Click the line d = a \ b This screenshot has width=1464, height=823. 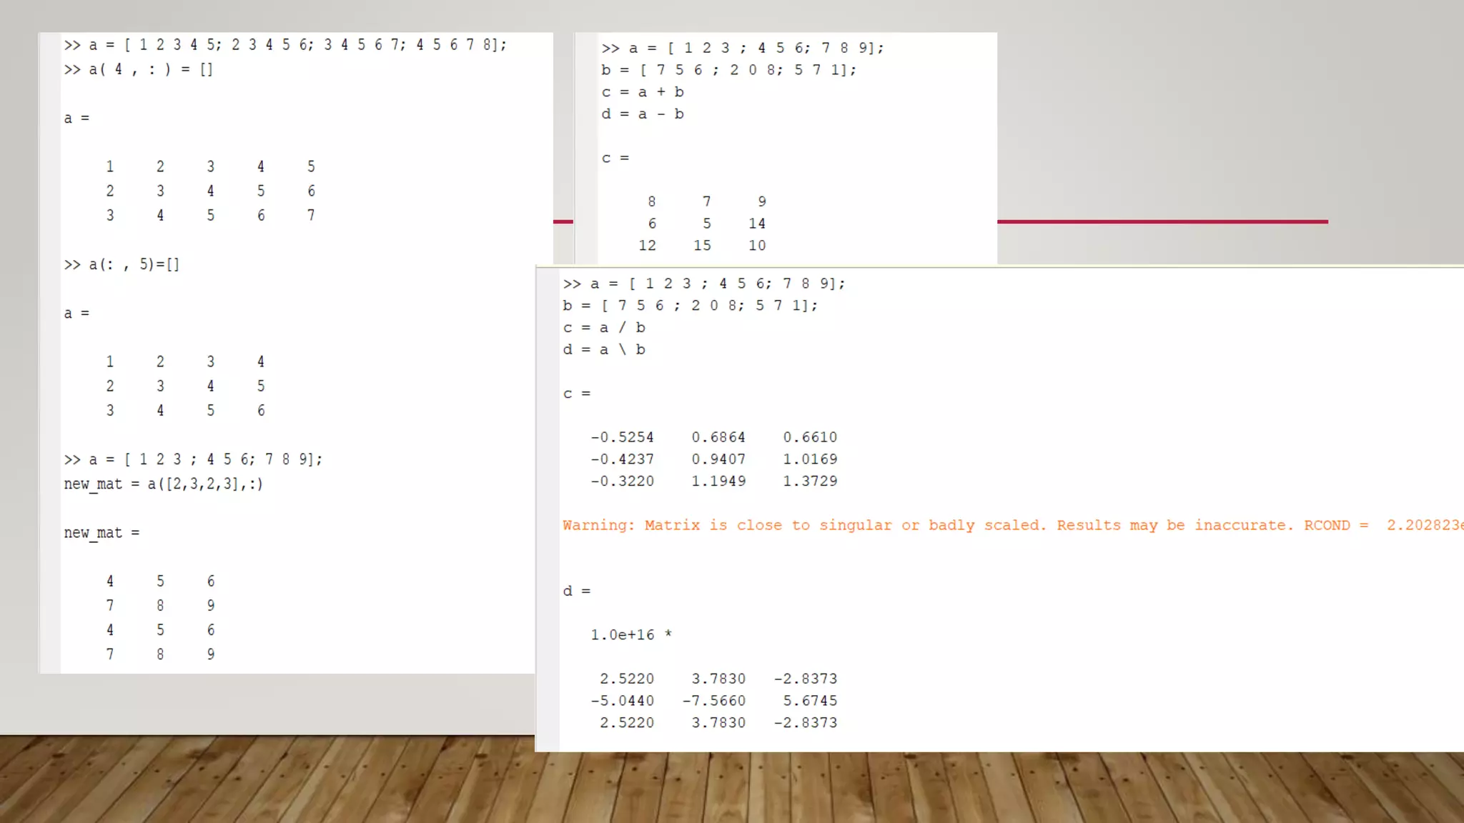[x=603, y=350]
